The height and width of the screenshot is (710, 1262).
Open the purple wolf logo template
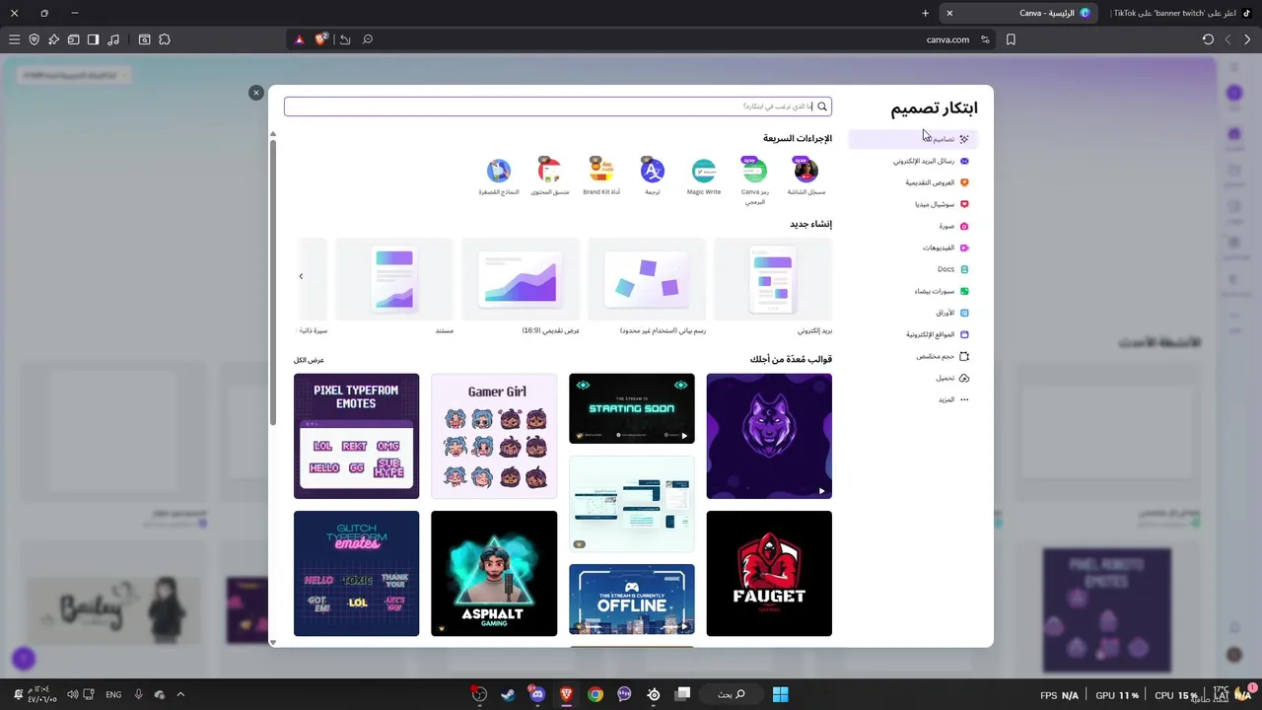[769, 436]
